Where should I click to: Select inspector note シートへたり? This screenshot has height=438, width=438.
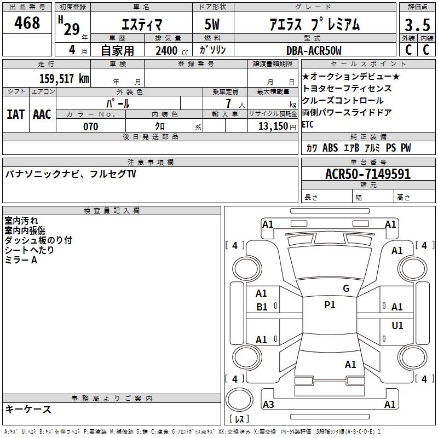[x=29, y=250]
